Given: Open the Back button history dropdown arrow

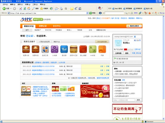Looking at the screenshot, I should (11, 9).
